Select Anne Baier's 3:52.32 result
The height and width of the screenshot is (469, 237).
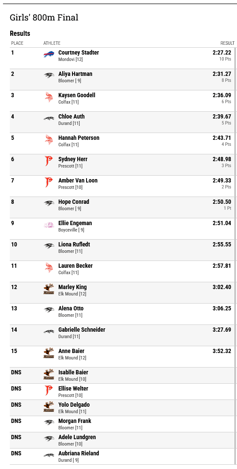pyautogui.click(x=222, y=351)
